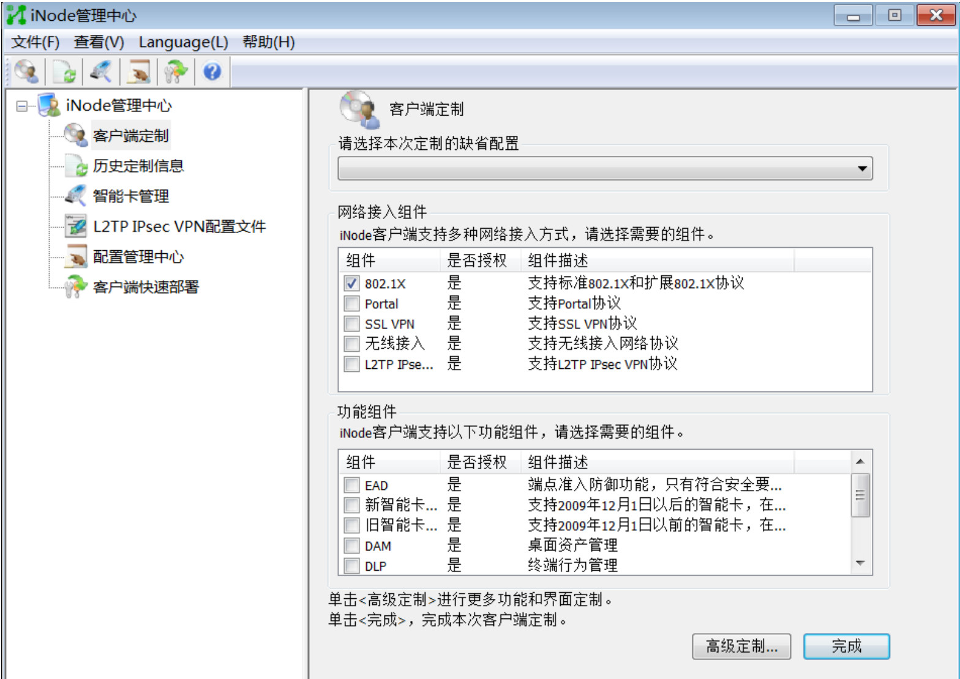
Task: Click the description 终端行为管理
Action: coord(572,566)
